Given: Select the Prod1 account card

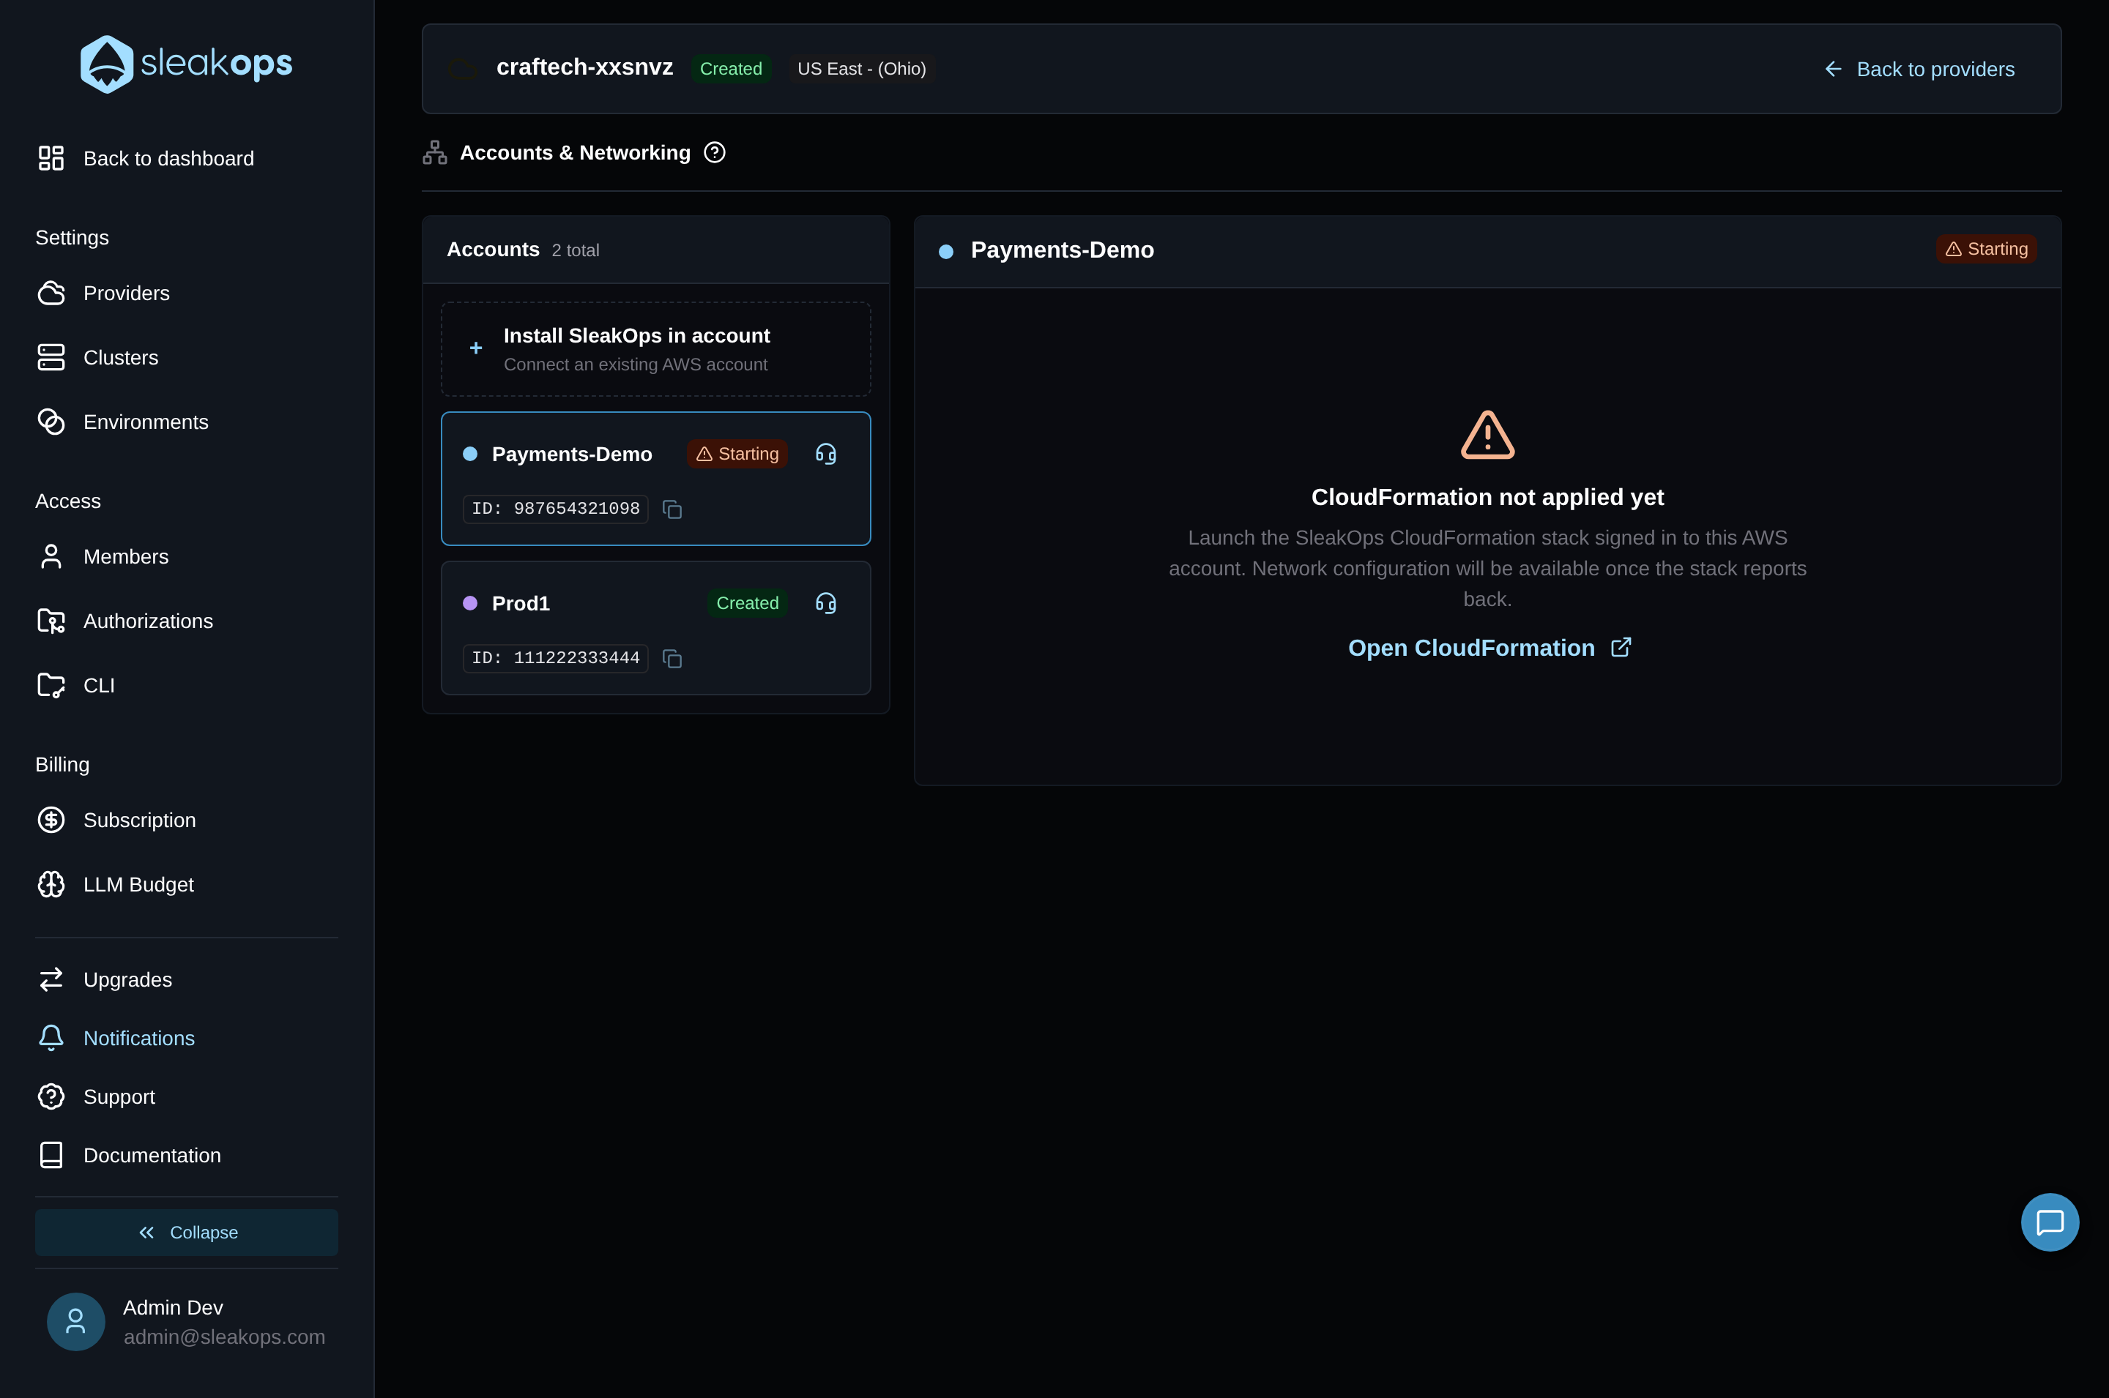Looking at the screenshot, I should click(x=655, y=628).
